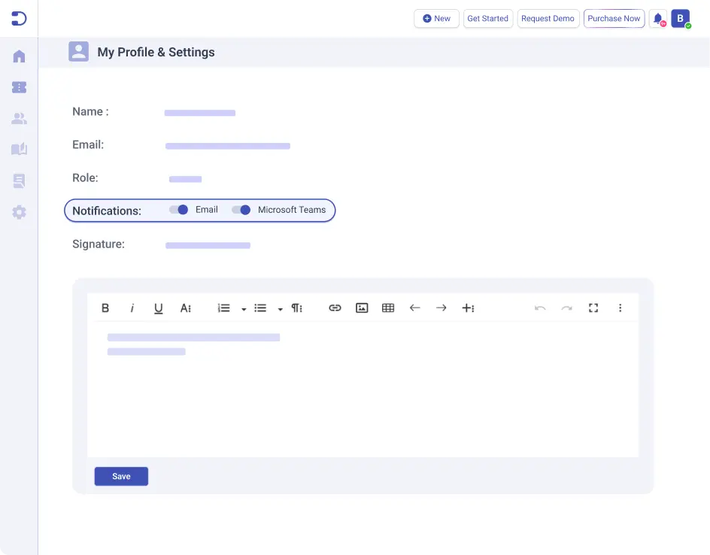Click inside the signature text area
This screenshot has width=710, height=555.
tap(363, 399)
